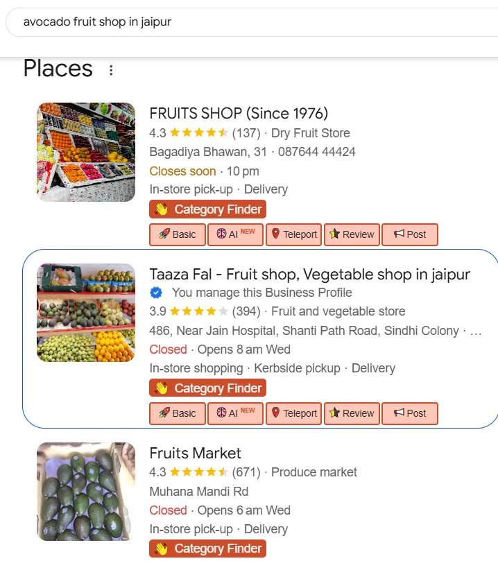Image resolution: width=498 pixels, height=561 pixels.
Task: Open the Taaza Fal listing title
Action: pyautogui.click(x=309, y=274)
